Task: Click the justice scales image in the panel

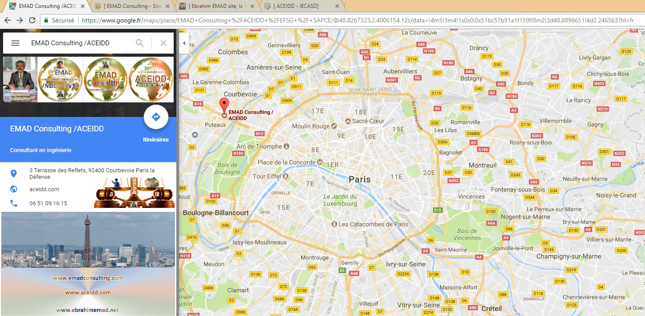Action: [x=134, y=193]
